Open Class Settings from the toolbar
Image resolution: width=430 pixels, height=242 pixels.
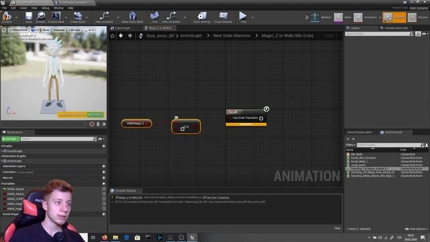[202, 17]
